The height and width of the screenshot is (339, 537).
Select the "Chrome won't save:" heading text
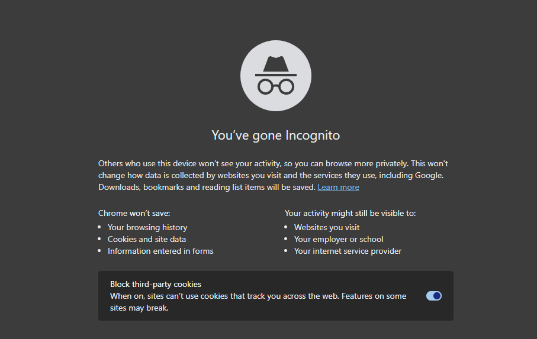click(x=134, y=213)
